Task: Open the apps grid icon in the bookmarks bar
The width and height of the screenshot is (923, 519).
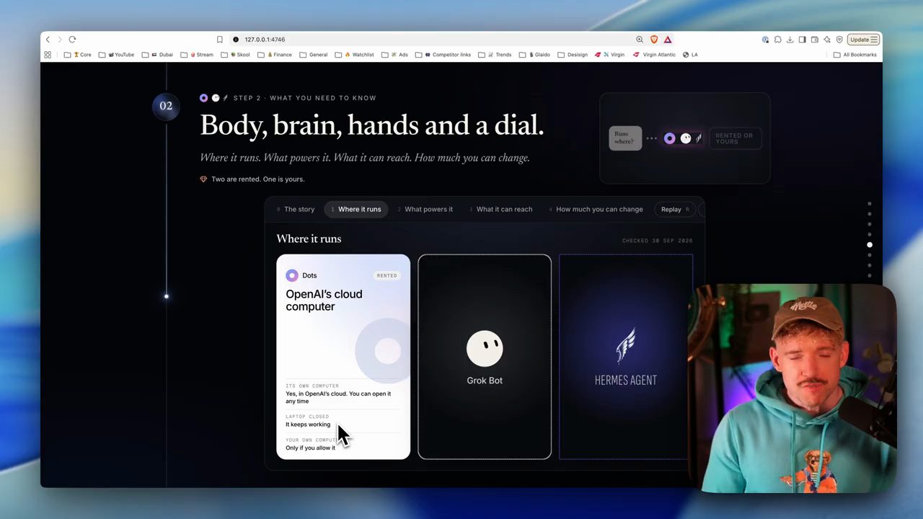Action: 48,55
